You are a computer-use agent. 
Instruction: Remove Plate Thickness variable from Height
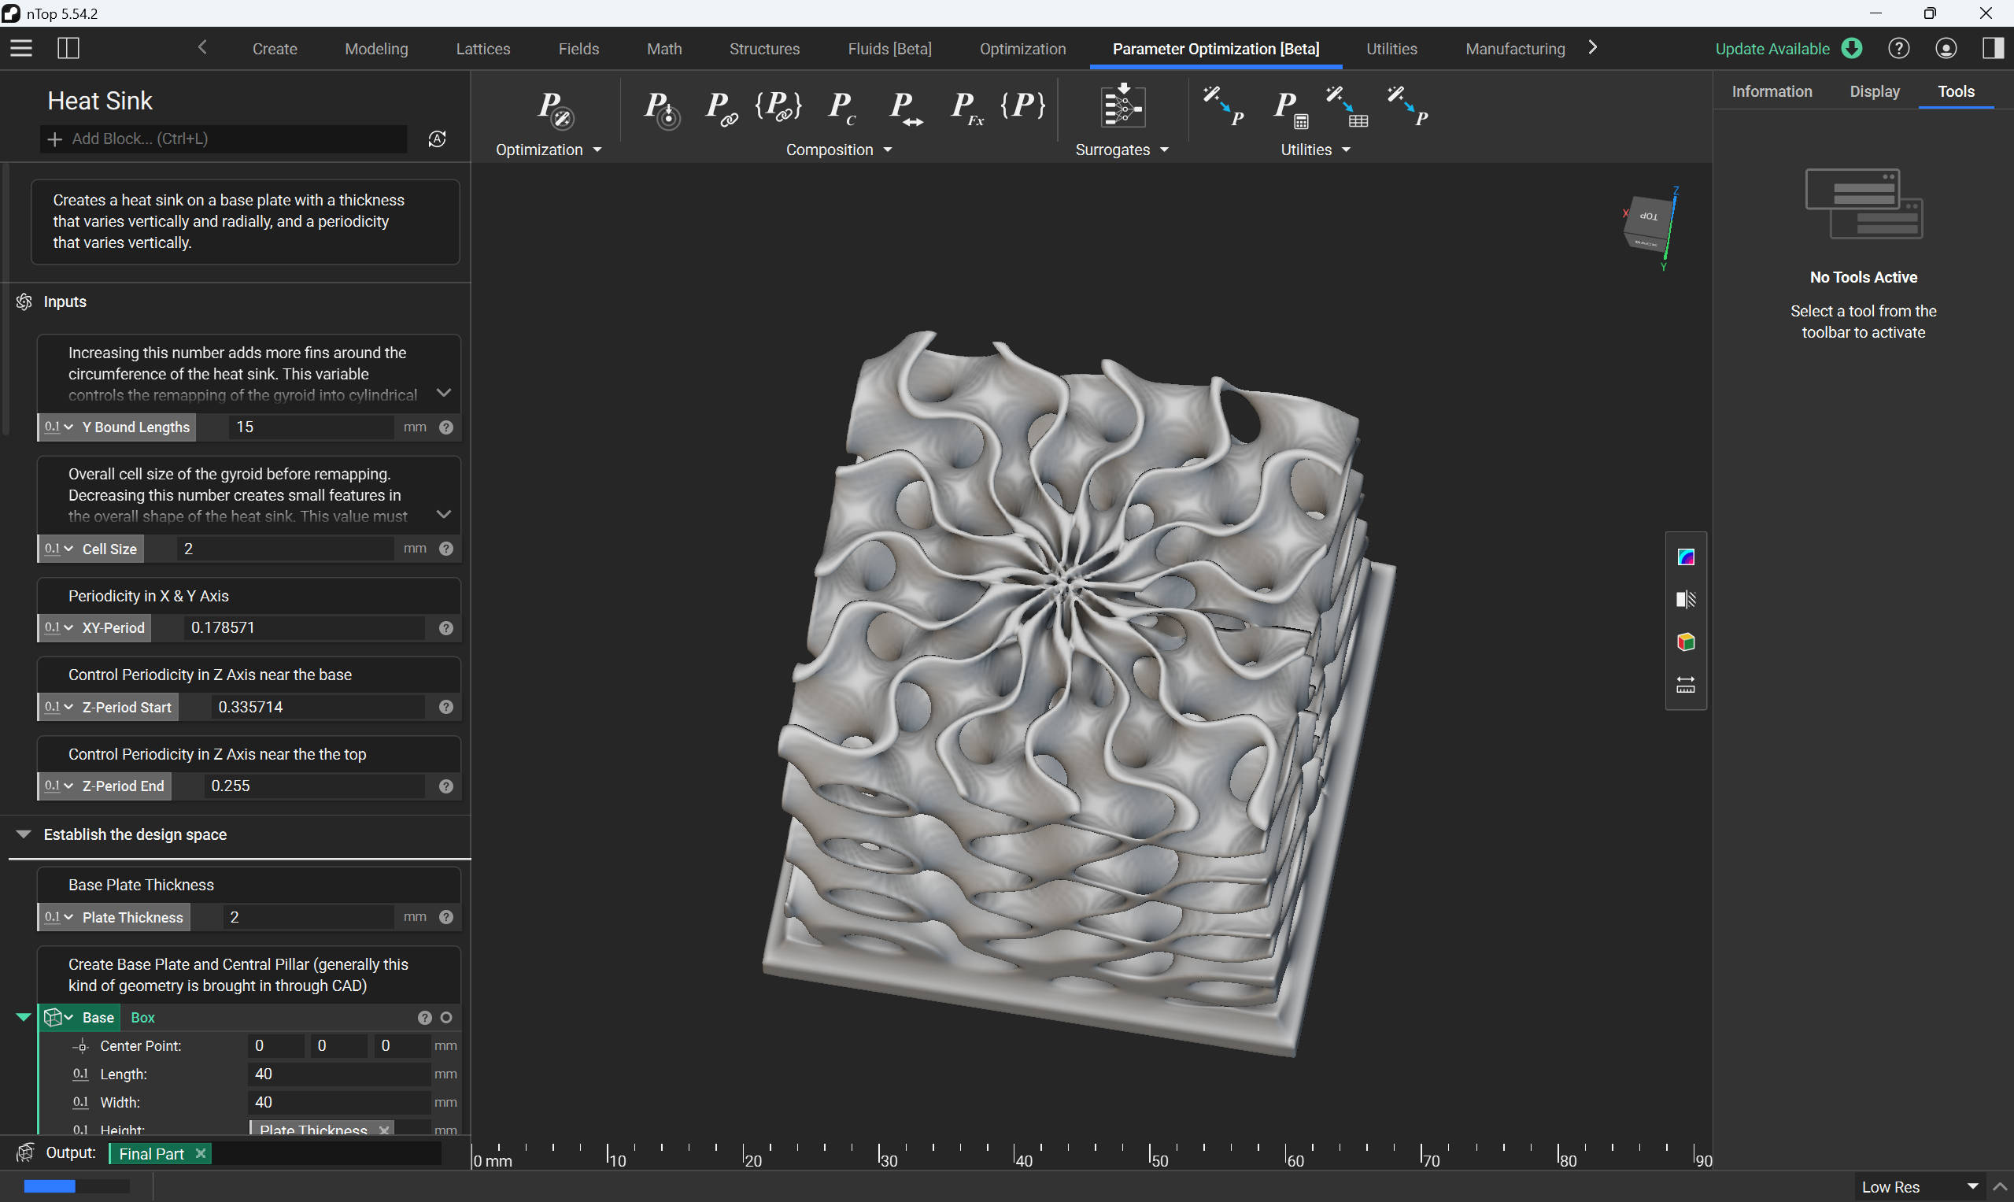pos(384,1129)
